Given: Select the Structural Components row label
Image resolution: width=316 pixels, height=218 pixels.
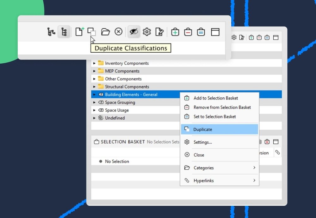Looking at the screenshot, I should (127, 87).
